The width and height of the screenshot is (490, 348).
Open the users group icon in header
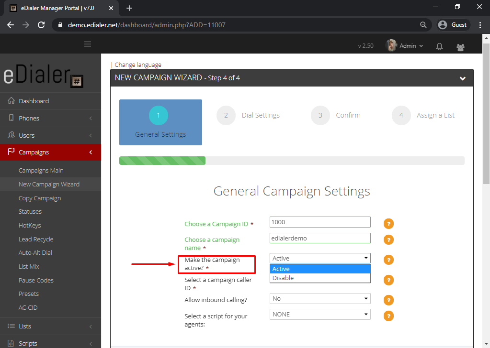[x=460, y=47]
